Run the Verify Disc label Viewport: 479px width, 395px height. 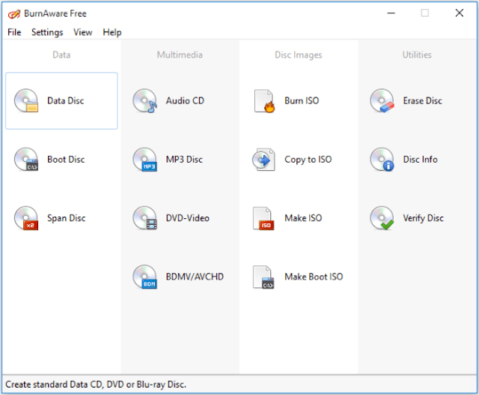424,218
